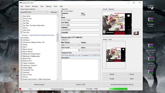Open the Tools menu
165x93 pixels.
(55, 6)
